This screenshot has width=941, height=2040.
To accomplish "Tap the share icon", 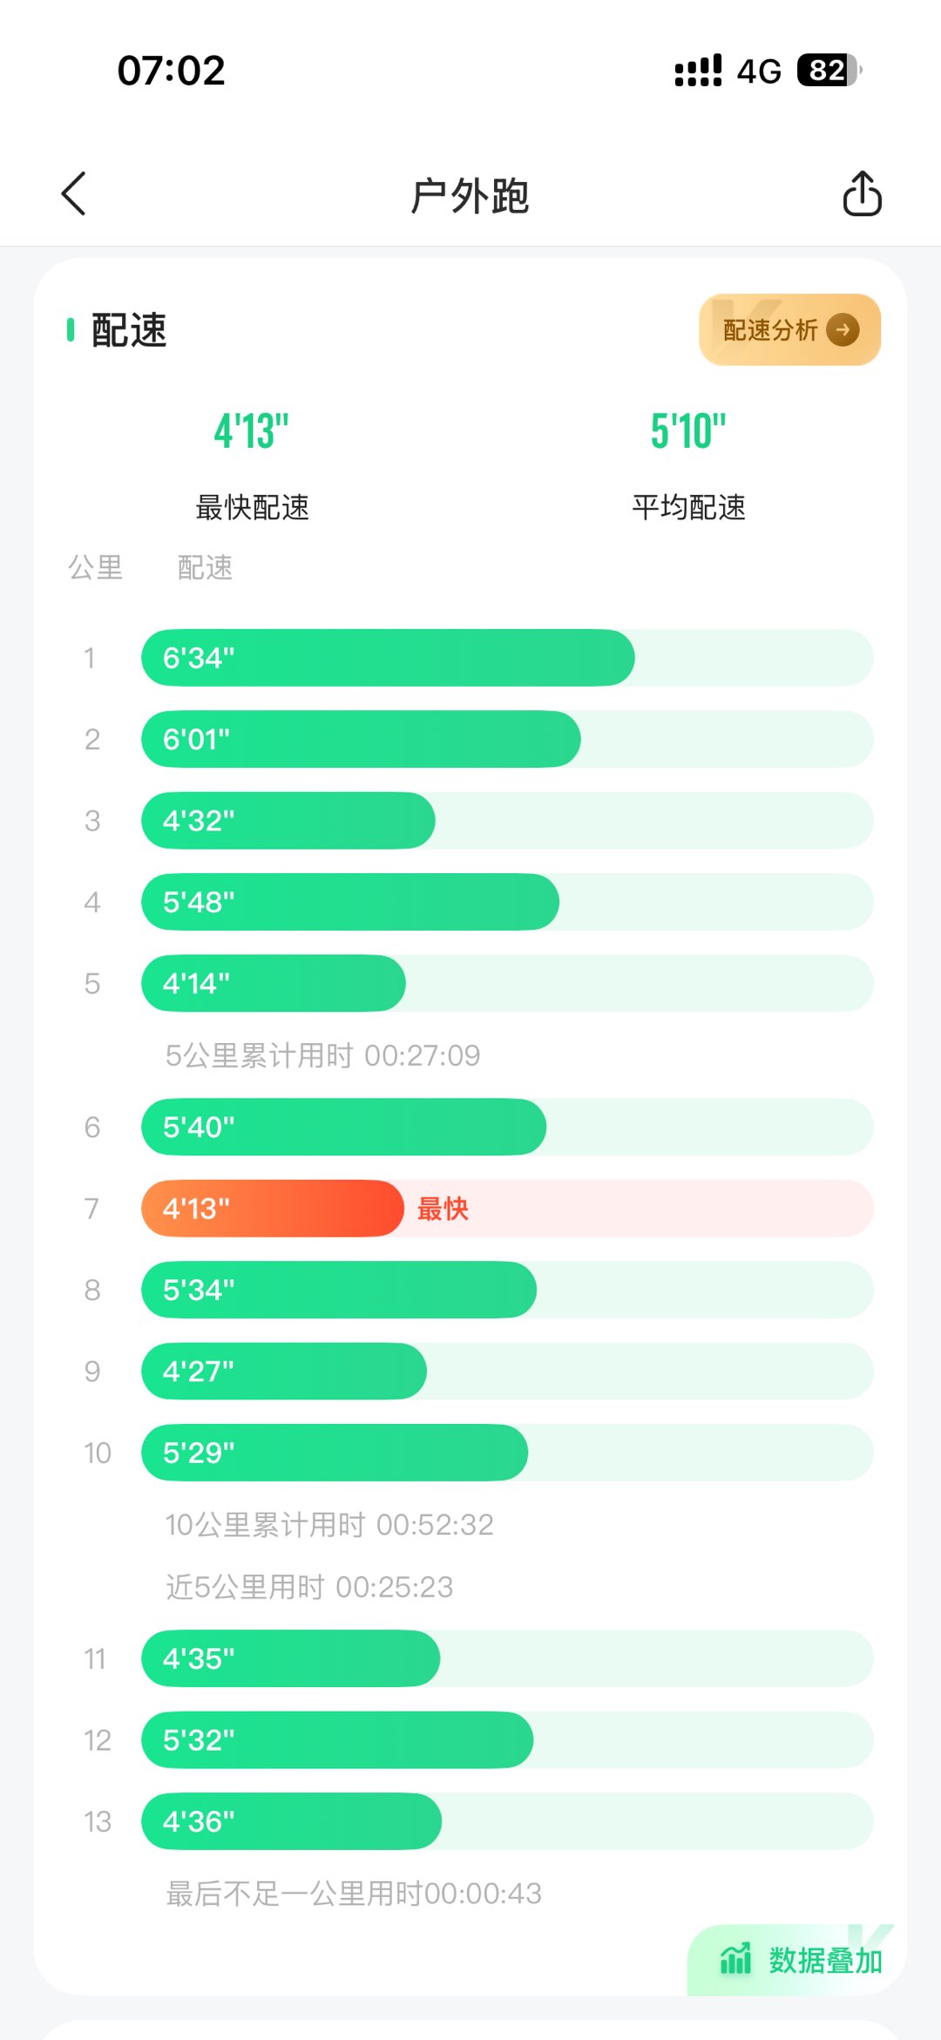I will pyautogui.click(x=862, y=193).
